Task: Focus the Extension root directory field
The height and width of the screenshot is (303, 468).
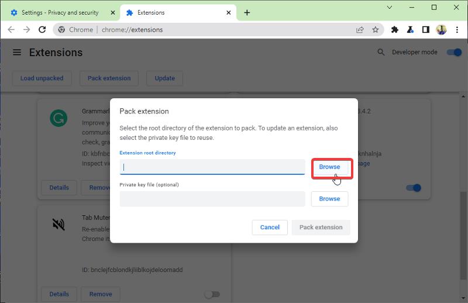Action: [212, 167]
